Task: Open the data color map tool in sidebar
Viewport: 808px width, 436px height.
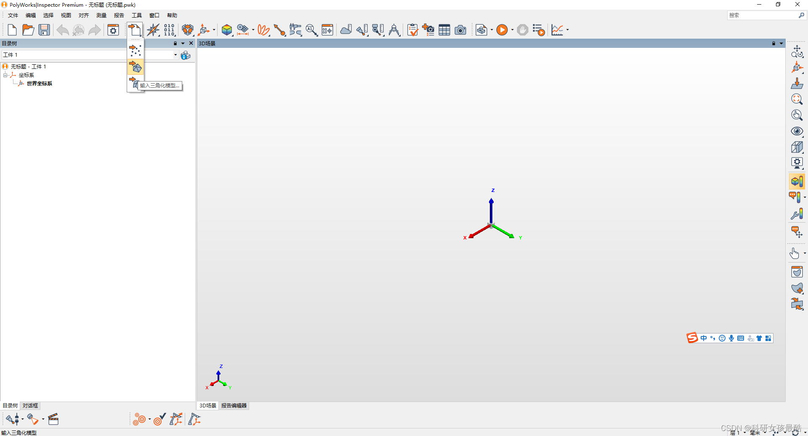Action: point(797,181)
